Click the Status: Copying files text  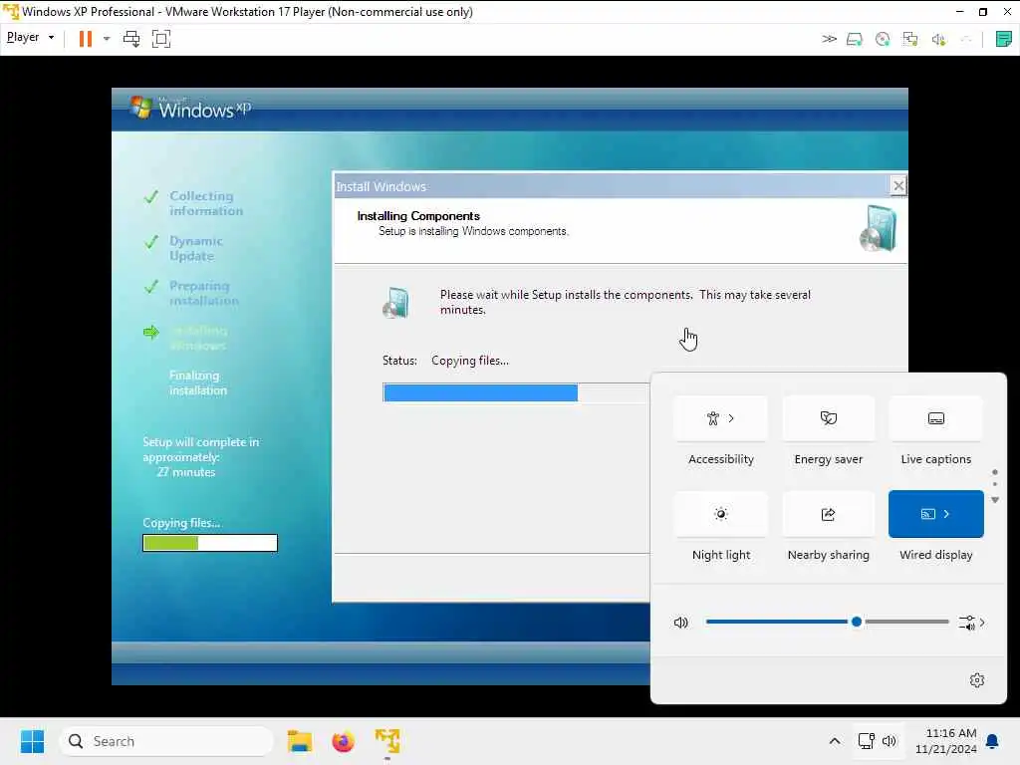(445, 361)
